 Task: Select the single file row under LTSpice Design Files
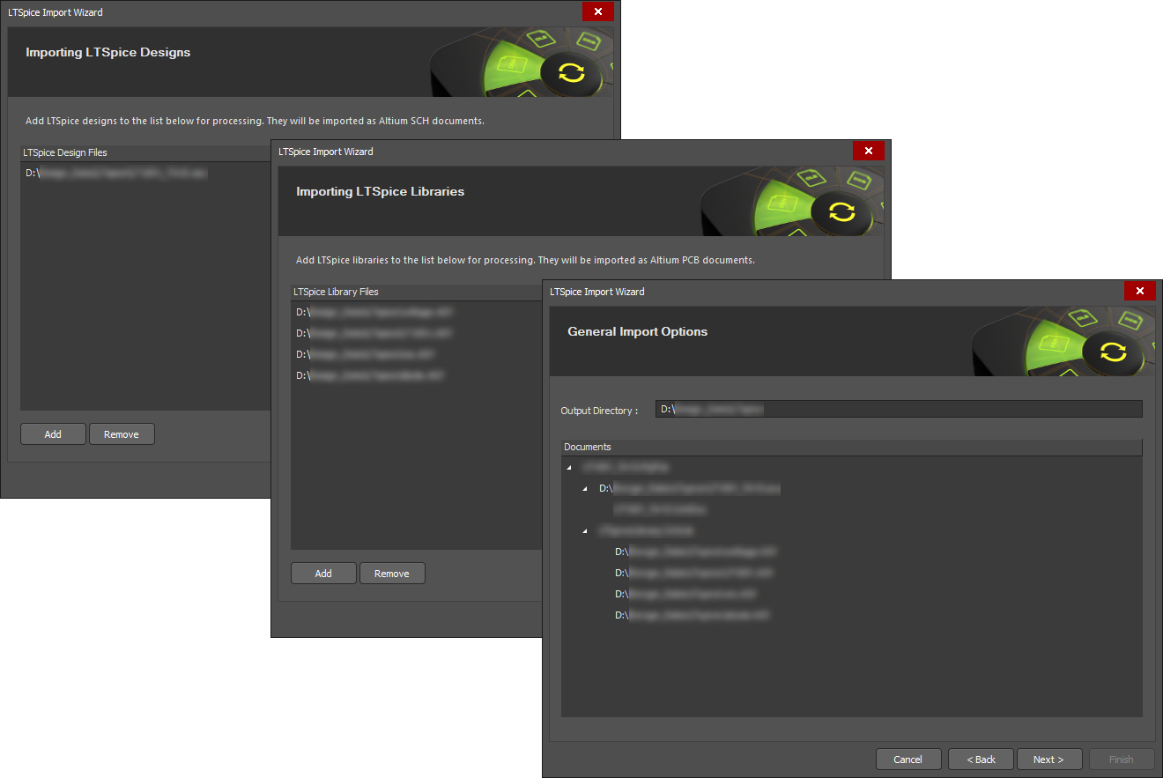pos(145,174)
